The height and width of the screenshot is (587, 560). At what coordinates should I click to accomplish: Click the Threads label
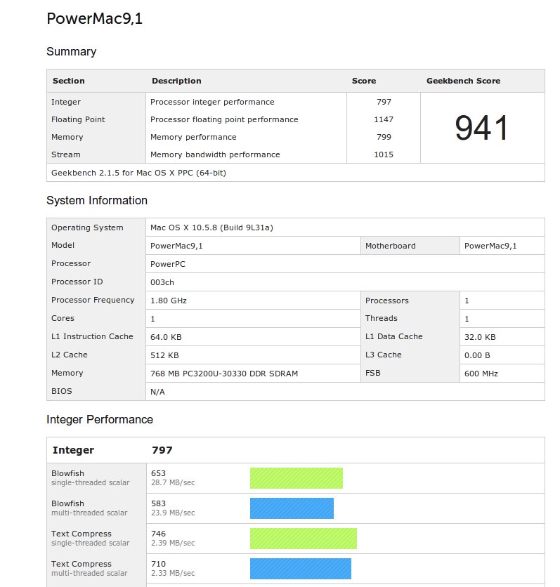point(382,318)
